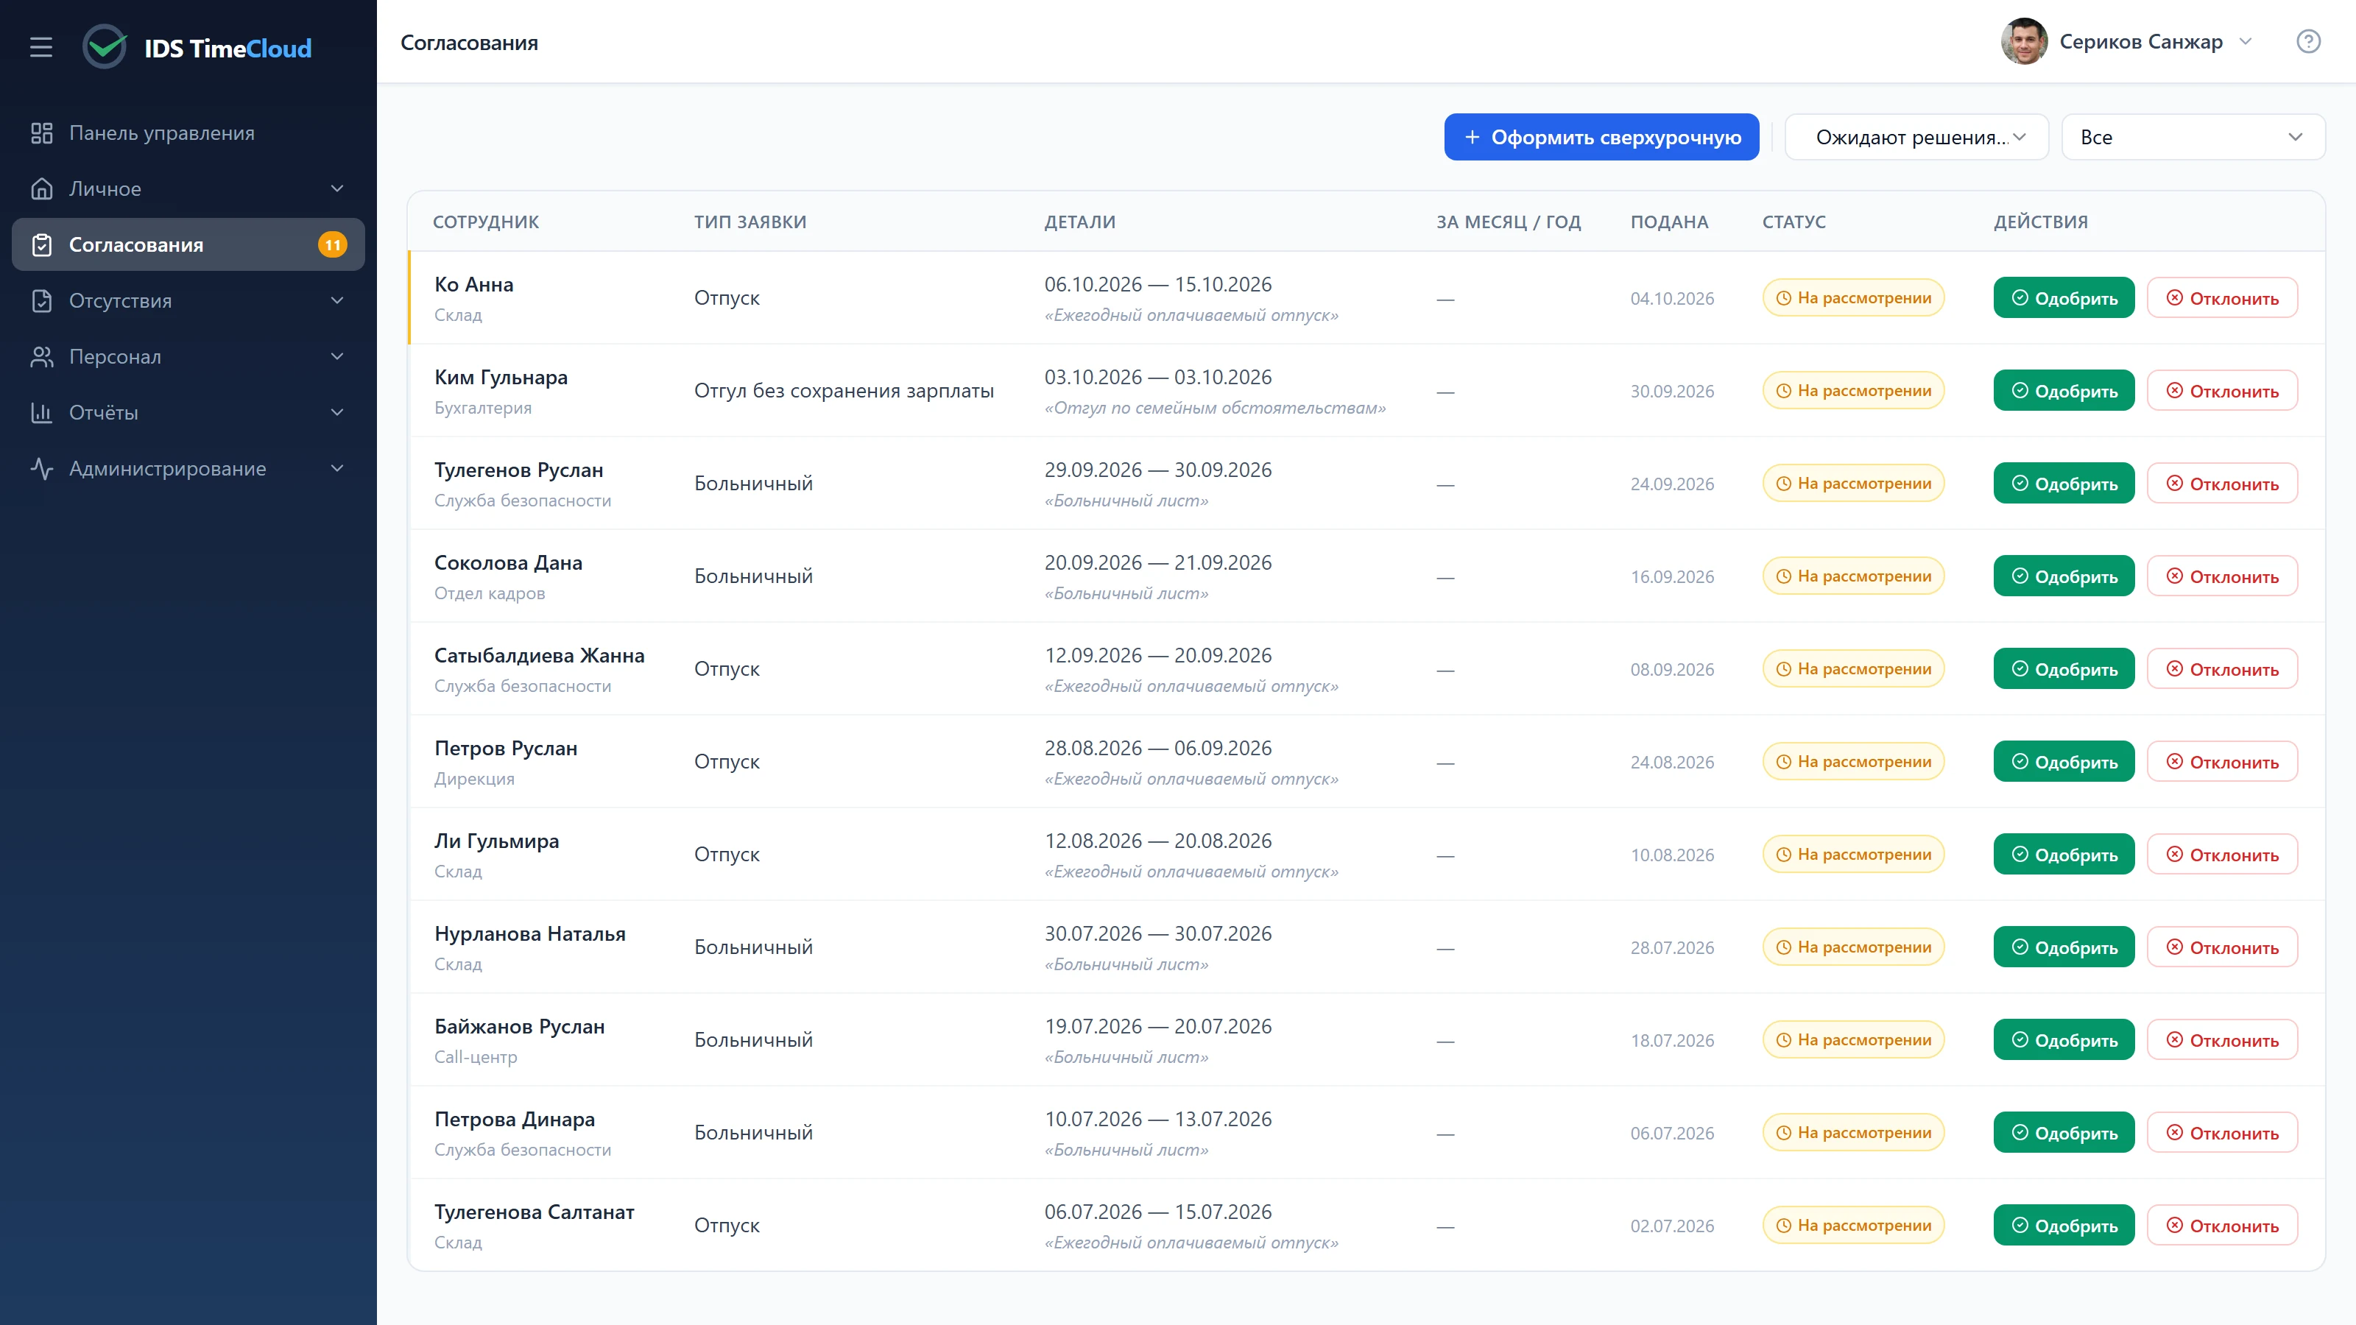The image size is (2356, 1325).
Task: Click the На рассмотрении status badge for Ко Анна
Action: (1853, 298)
